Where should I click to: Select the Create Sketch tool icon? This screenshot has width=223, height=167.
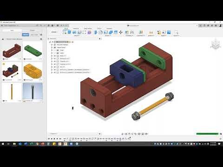pyautogui.click(x=65, y=32)
